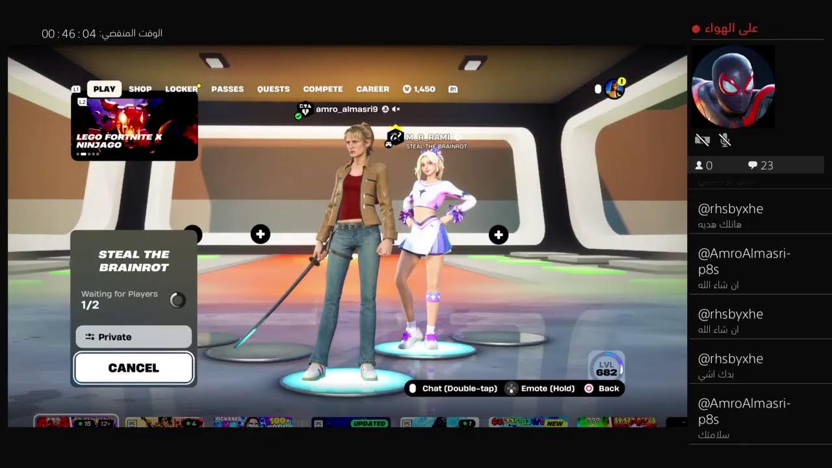Click the L1 shoulder button hint
This screenshot has width=832, height=468.
tap(76, 89)
